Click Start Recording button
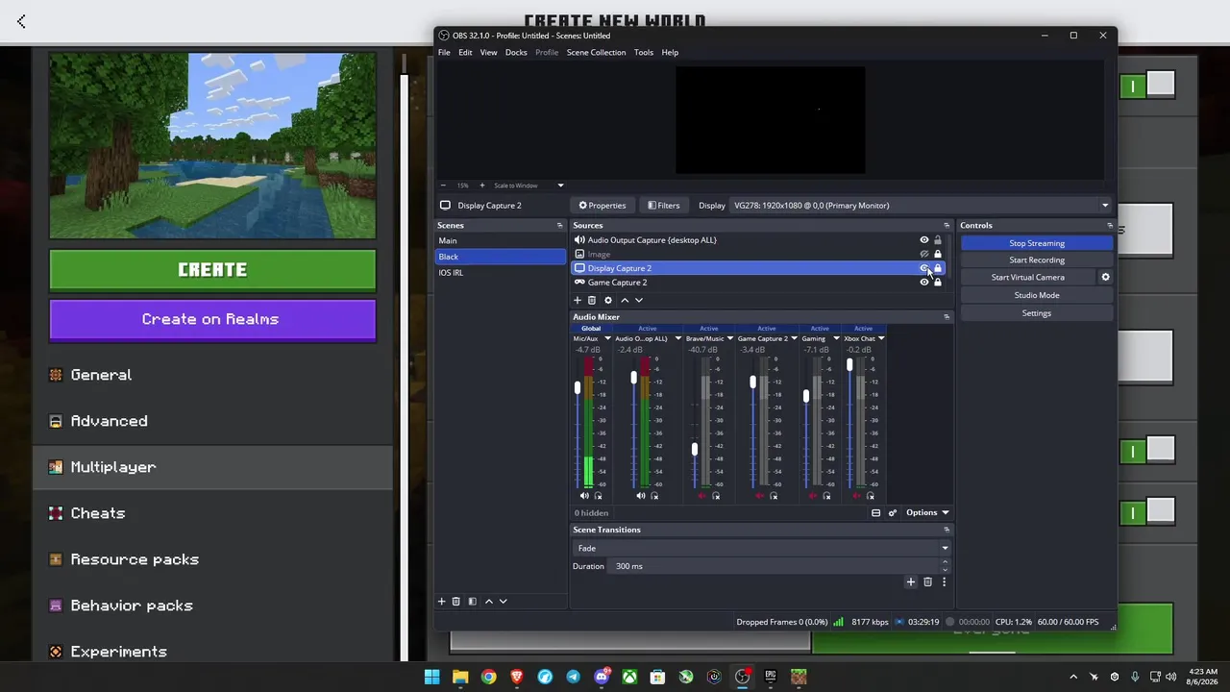This screenshot has height=692, width=1230. click(1037, 259)
